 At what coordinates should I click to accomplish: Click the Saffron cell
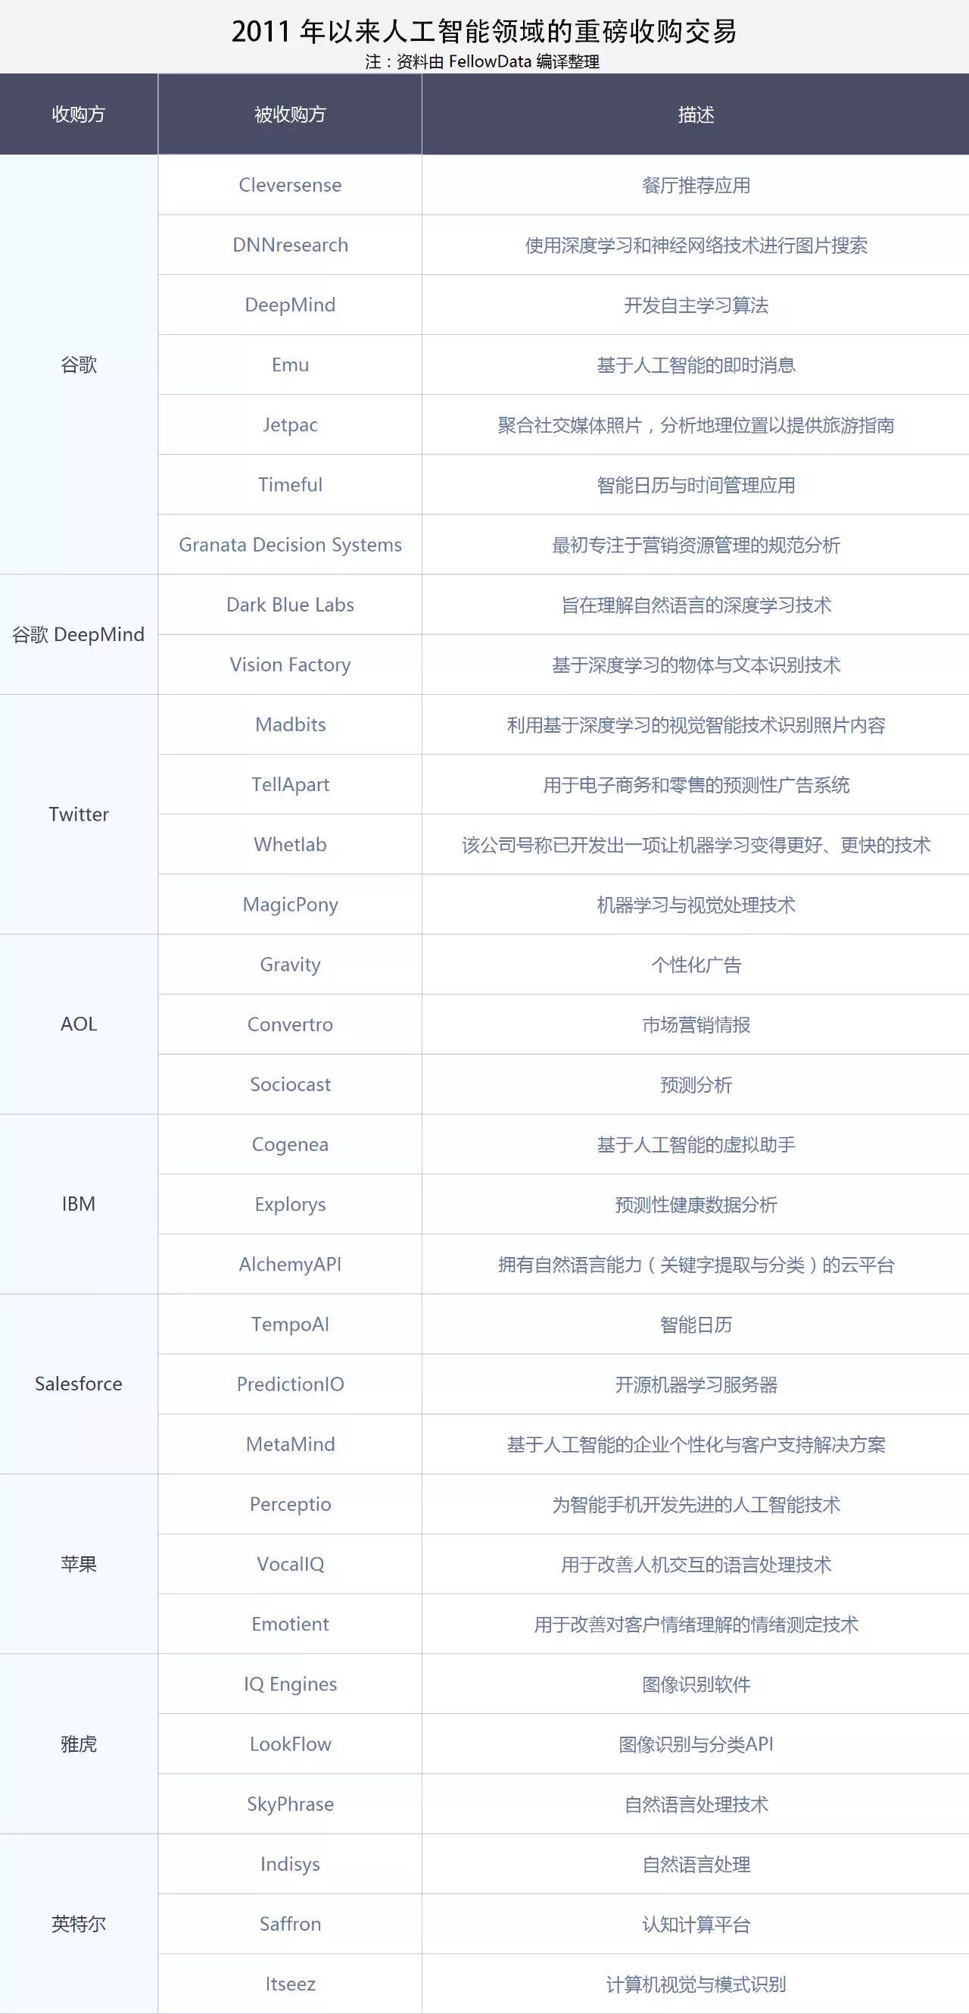click(290, 1924)
